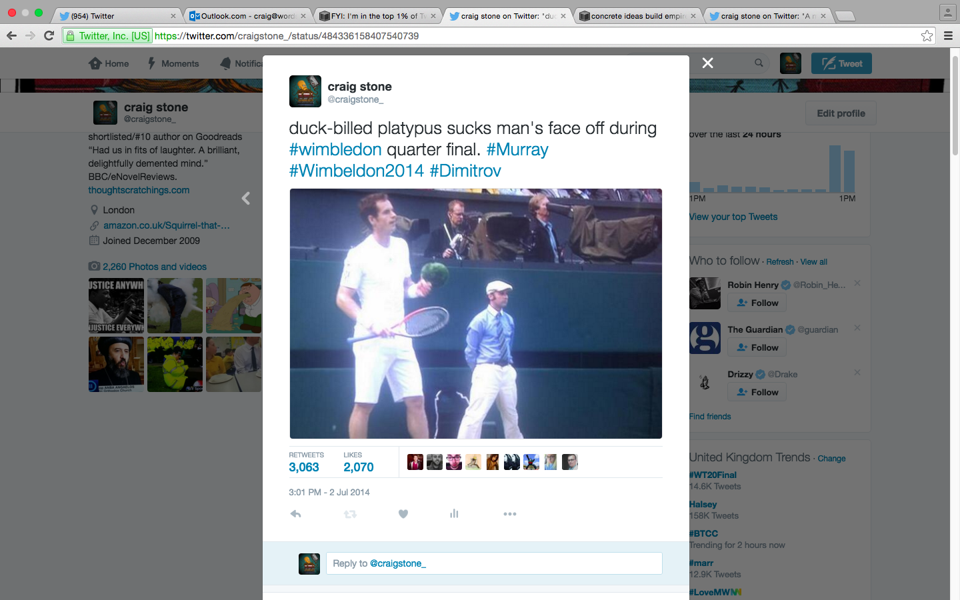Switch to the FYI top 1% tab

(x=377, y=15)
